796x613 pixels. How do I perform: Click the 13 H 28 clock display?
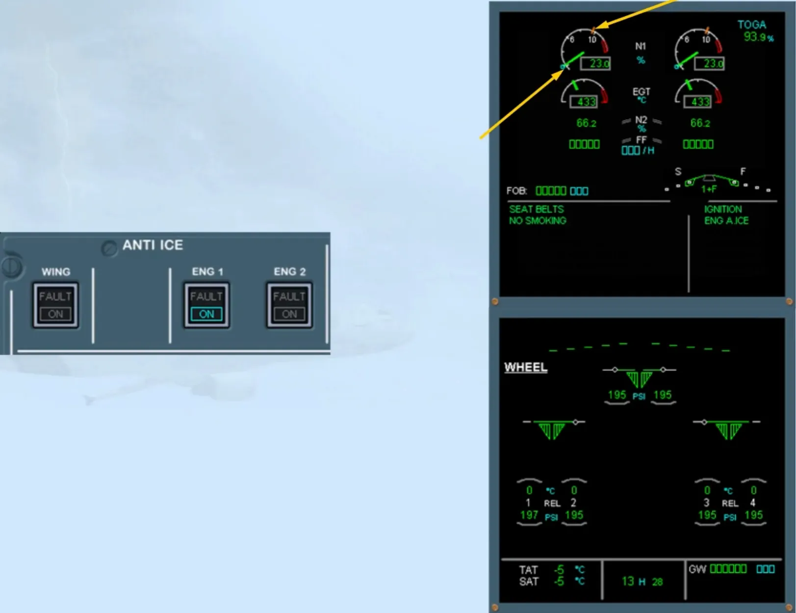coord(642,582)
